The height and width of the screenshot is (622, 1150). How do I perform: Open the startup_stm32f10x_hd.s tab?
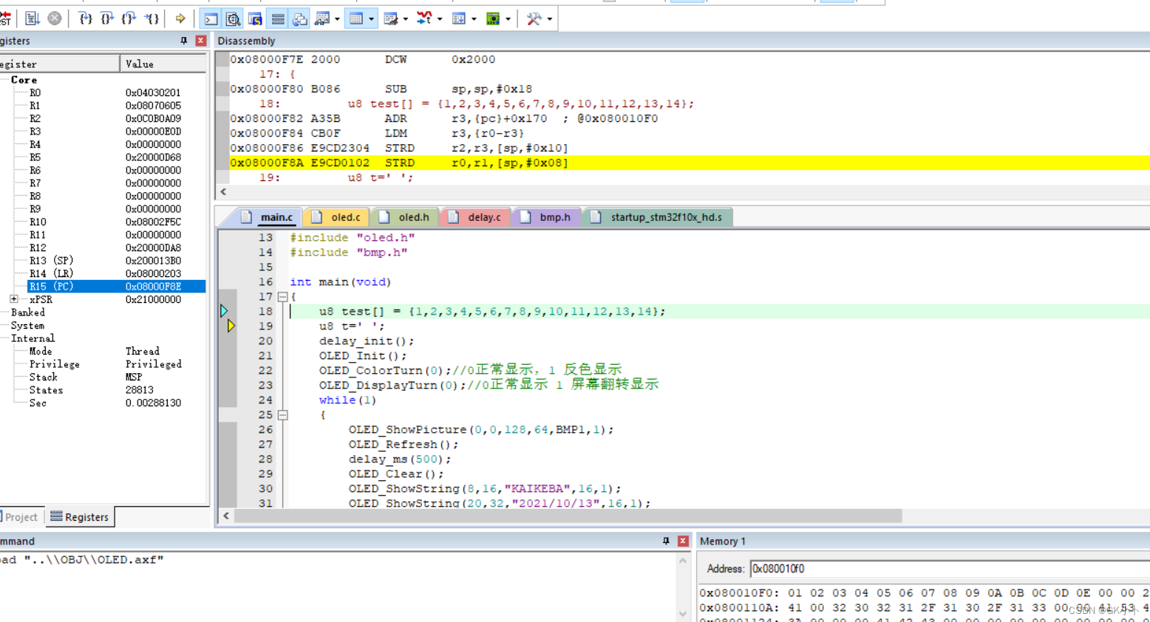point(658,217)
